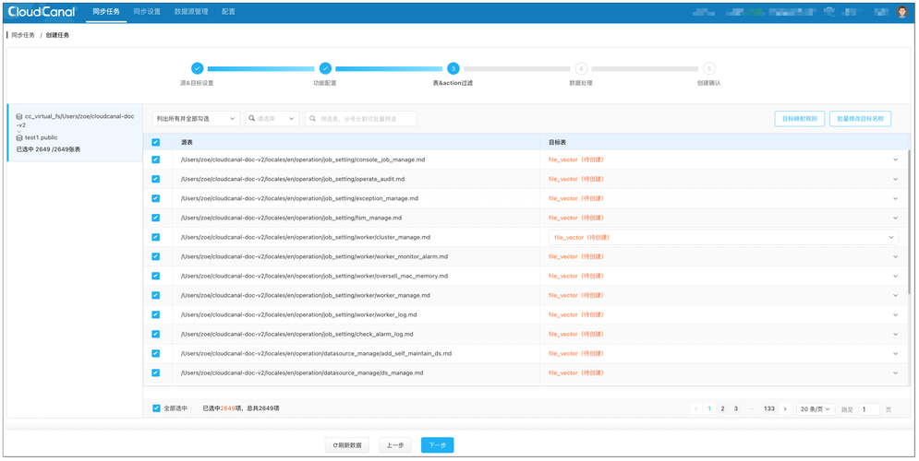Click the CloudCanal logo

42,11
